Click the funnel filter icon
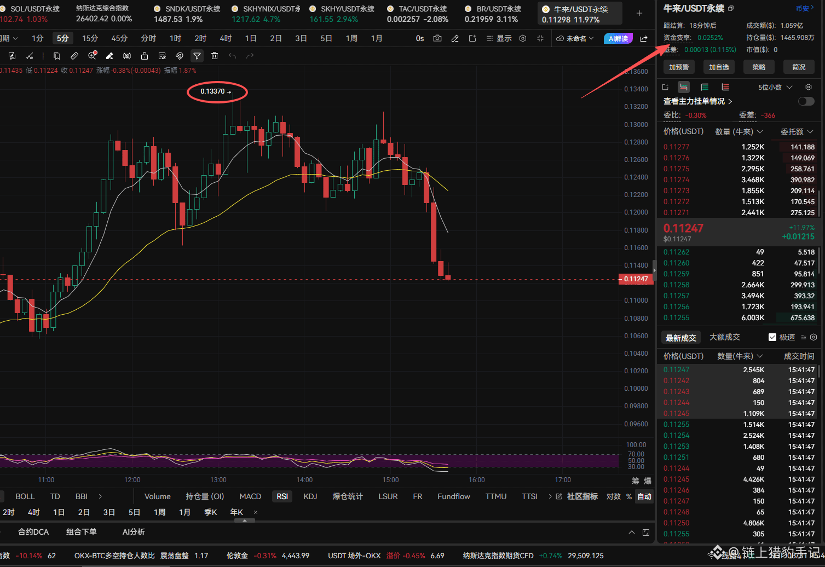The image size is (825, 567). [197, 56]
